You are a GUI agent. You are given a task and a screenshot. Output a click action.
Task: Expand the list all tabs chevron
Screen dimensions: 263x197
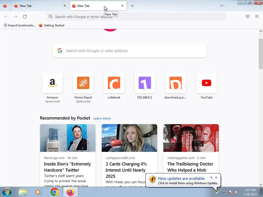coord(222,6)
